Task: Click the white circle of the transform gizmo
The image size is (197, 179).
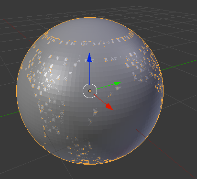Action: (x=90, y=91)
